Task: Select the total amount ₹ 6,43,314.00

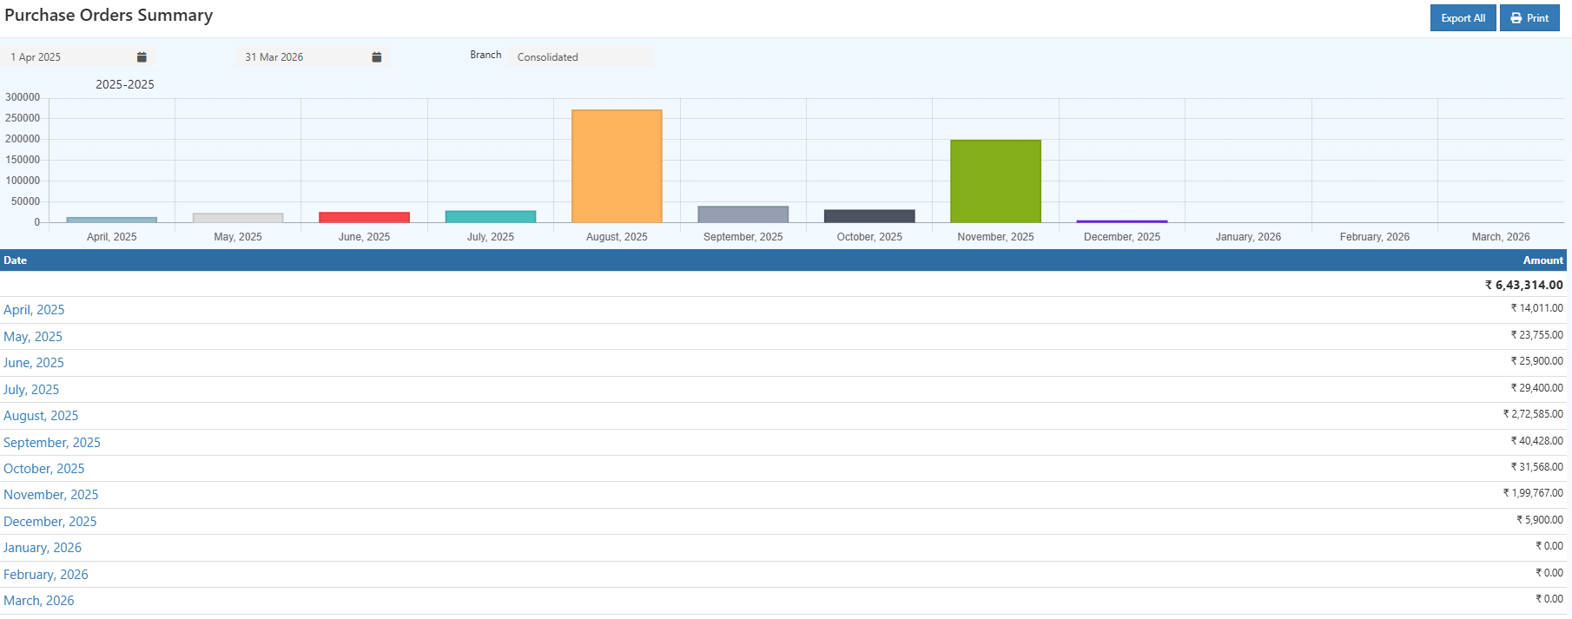Action: click(1523, 285)
